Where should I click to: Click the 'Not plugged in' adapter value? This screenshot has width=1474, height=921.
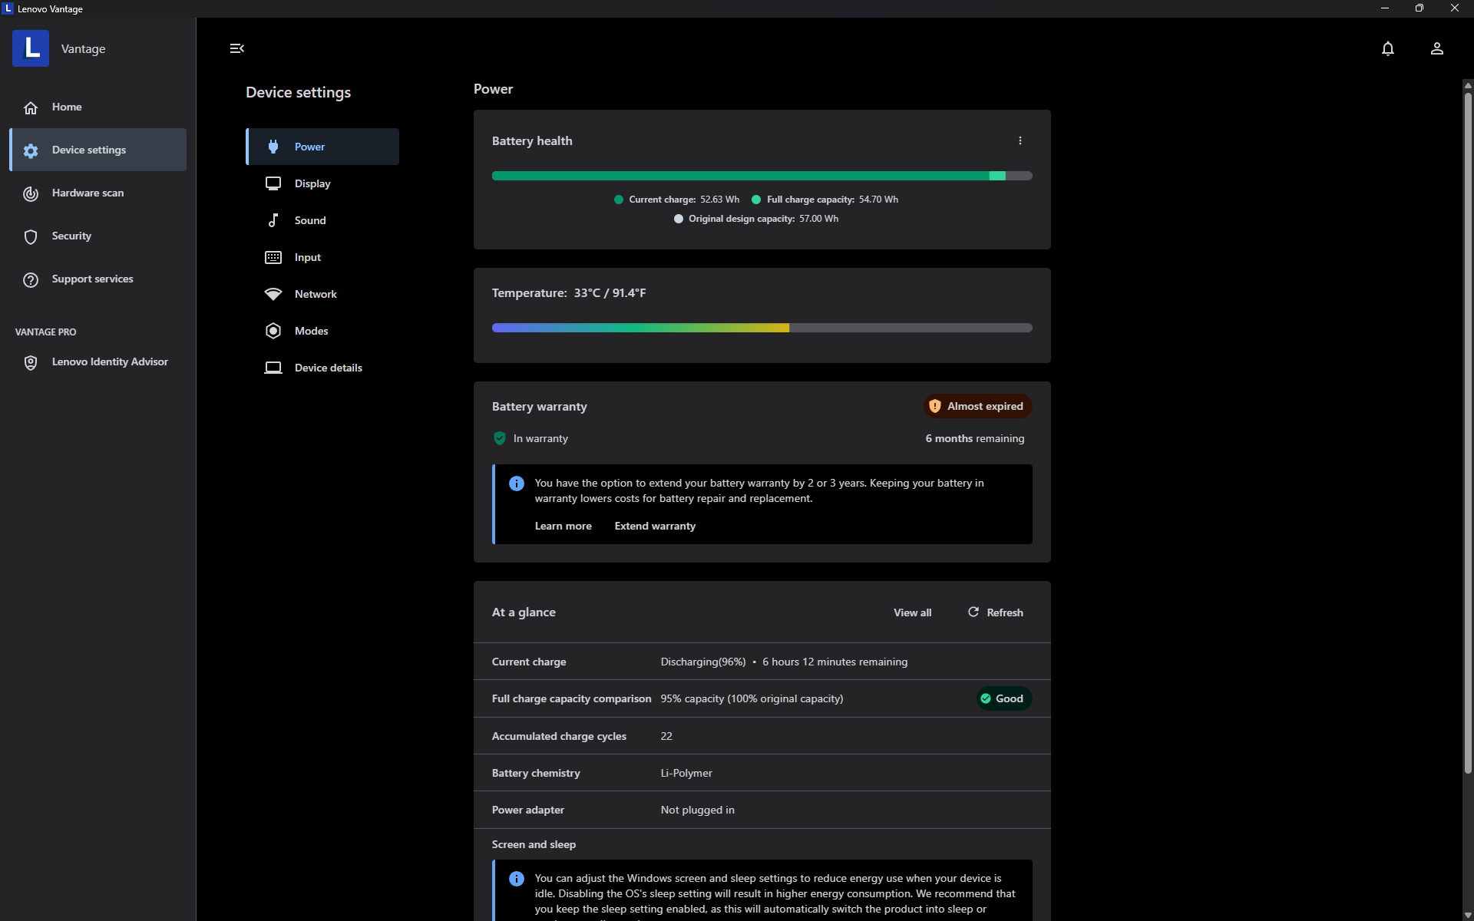(697, 810)
